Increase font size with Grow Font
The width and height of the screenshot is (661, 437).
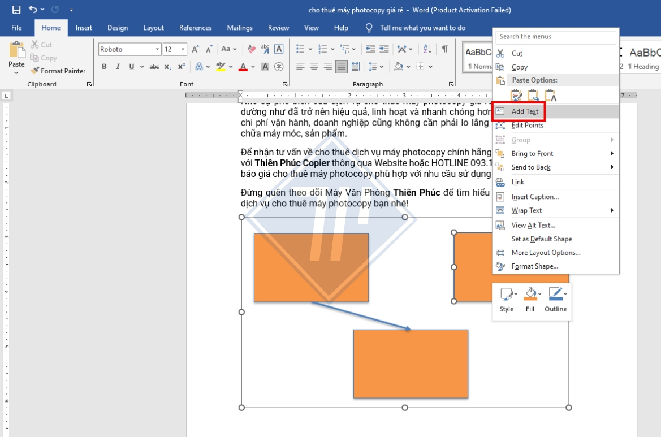click(195, 49)
